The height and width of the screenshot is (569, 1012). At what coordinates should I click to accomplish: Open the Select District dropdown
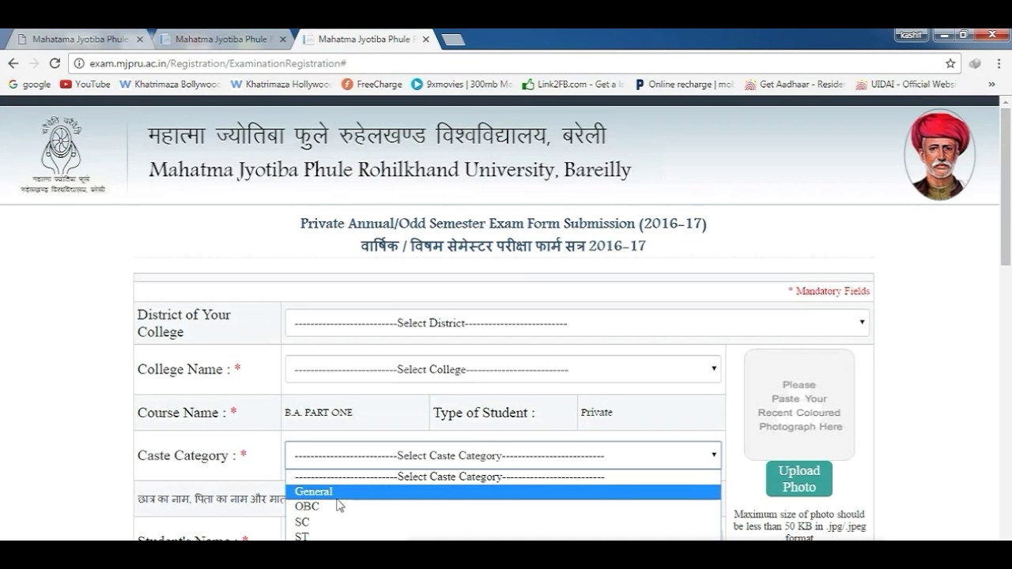(x=577, y=322)
